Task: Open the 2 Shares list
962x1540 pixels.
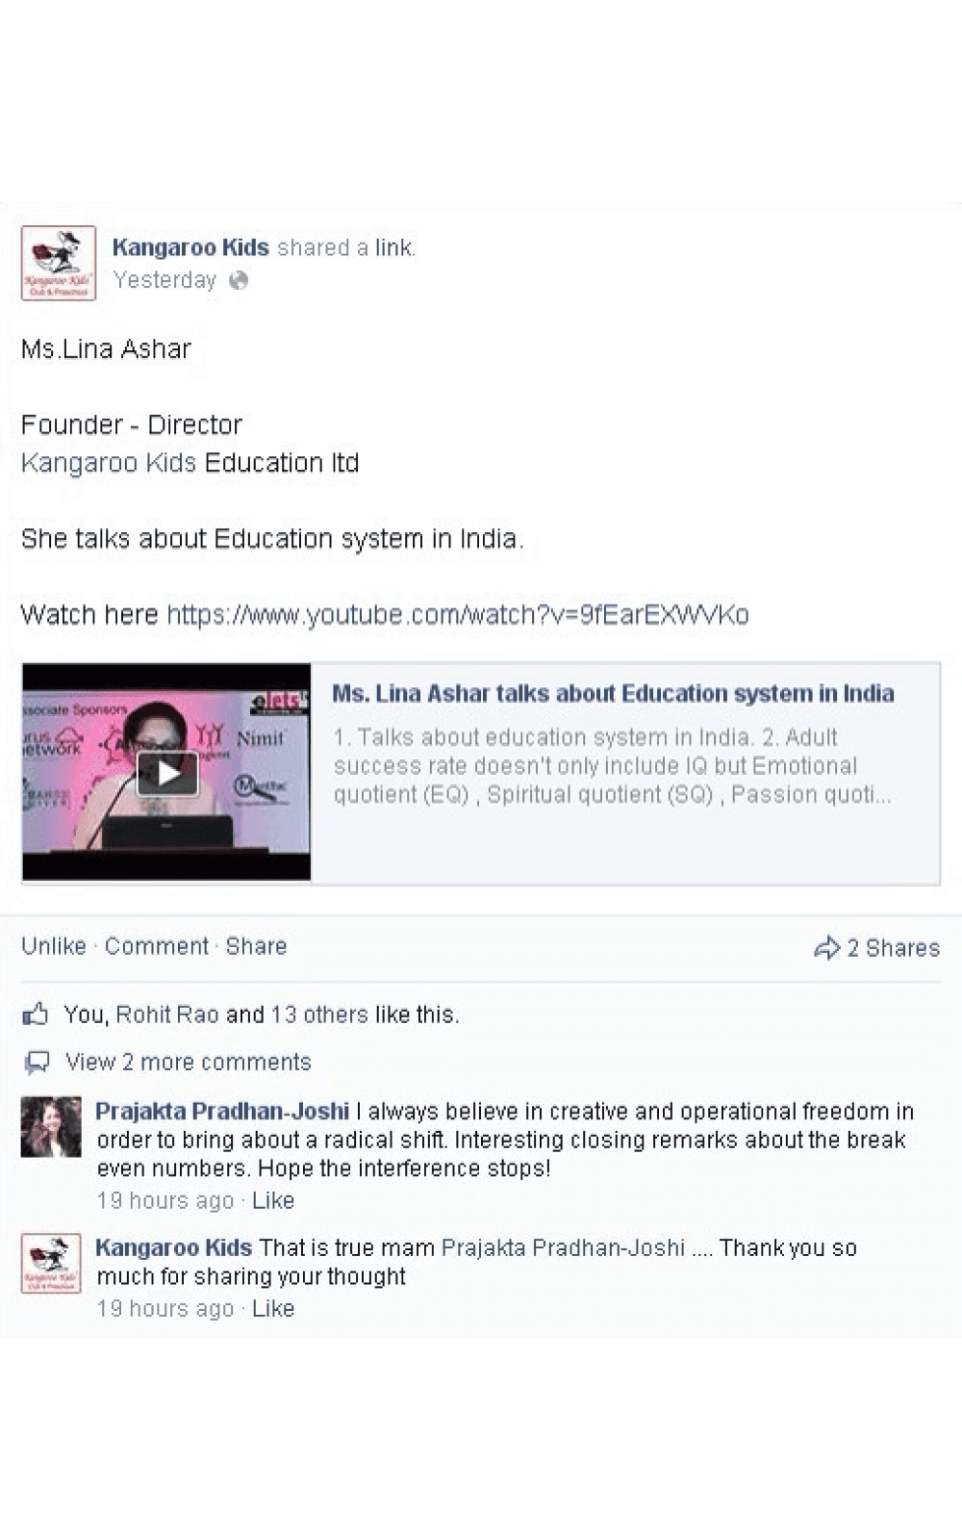Action: point(893,948)
